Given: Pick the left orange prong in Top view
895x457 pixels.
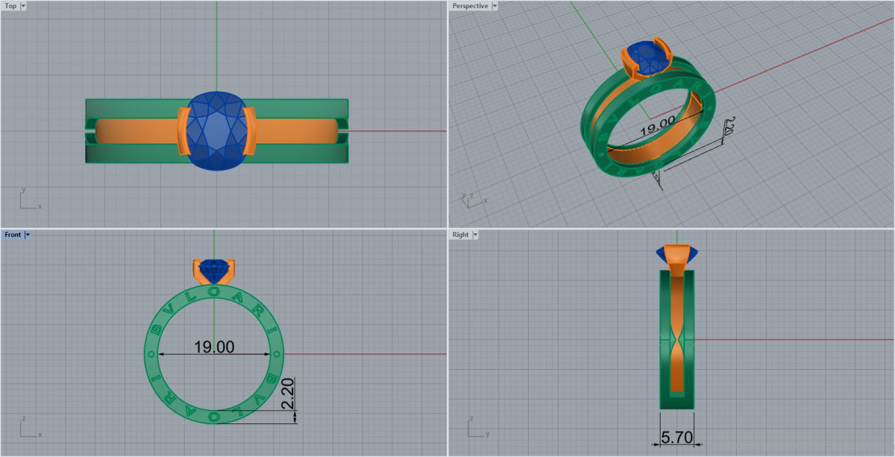Looking at the screenshot, I should pos(182,131).
